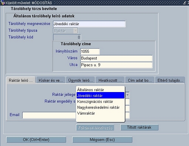Choose Általános raktár from the list
Image resolution: width=189 pixels, height=146 pixels.
point(101,90)
